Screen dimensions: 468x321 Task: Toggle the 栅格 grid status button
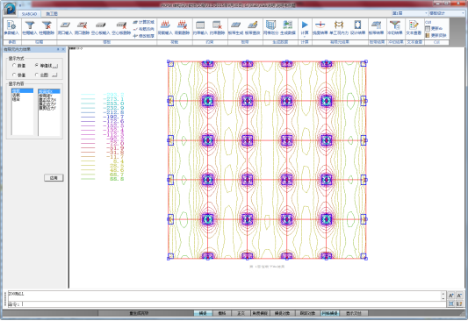click(222, 313)
